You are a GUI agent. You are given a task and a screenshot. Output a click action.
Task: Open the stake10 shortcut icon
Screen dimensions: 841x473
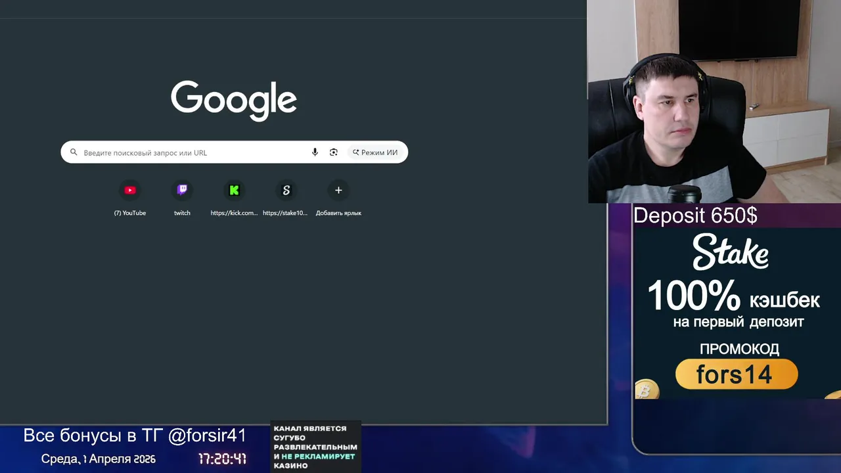(x=286, y=191)
